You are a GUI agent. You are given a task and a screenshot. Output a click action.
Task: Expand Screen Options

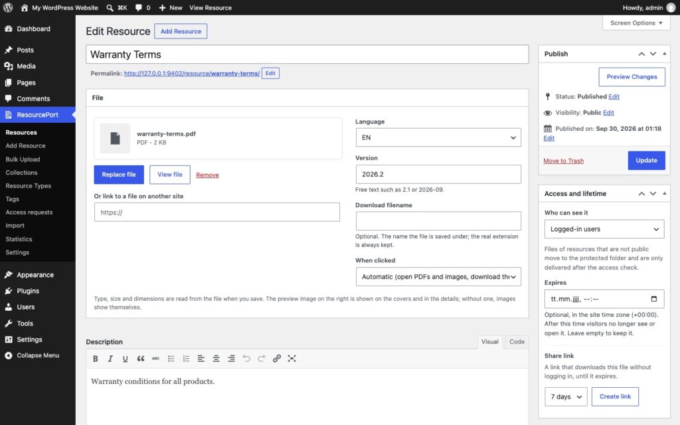tap(636, 23)
